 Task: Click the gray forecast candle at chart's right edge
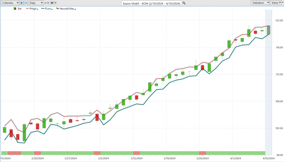pyautogui.click(x=268, y=30)
